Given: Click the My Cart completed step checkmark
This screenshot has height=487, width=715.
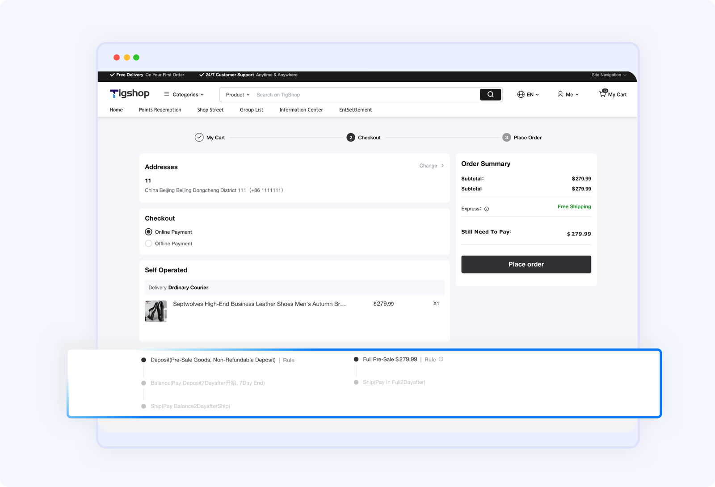Looking at the screenshot, I should pyautogui.click(x=199, y=138).
